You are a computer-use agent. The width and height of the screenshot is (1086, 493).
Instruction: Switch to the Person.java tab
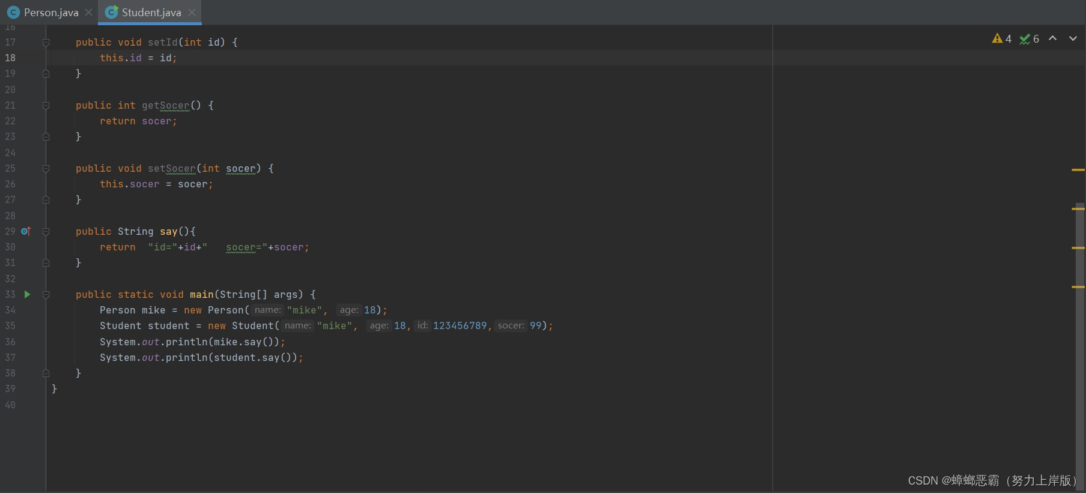[51, 12]
